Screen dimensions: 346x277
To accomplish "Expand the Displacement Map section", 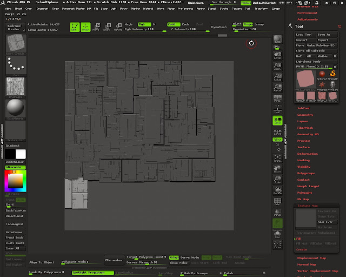I will point(311,258).
